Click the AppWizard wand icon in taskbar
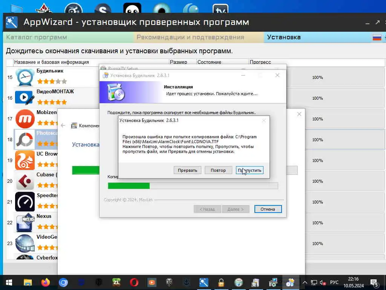The width and height of the screenshot is (386, 290). coord(204,282)
